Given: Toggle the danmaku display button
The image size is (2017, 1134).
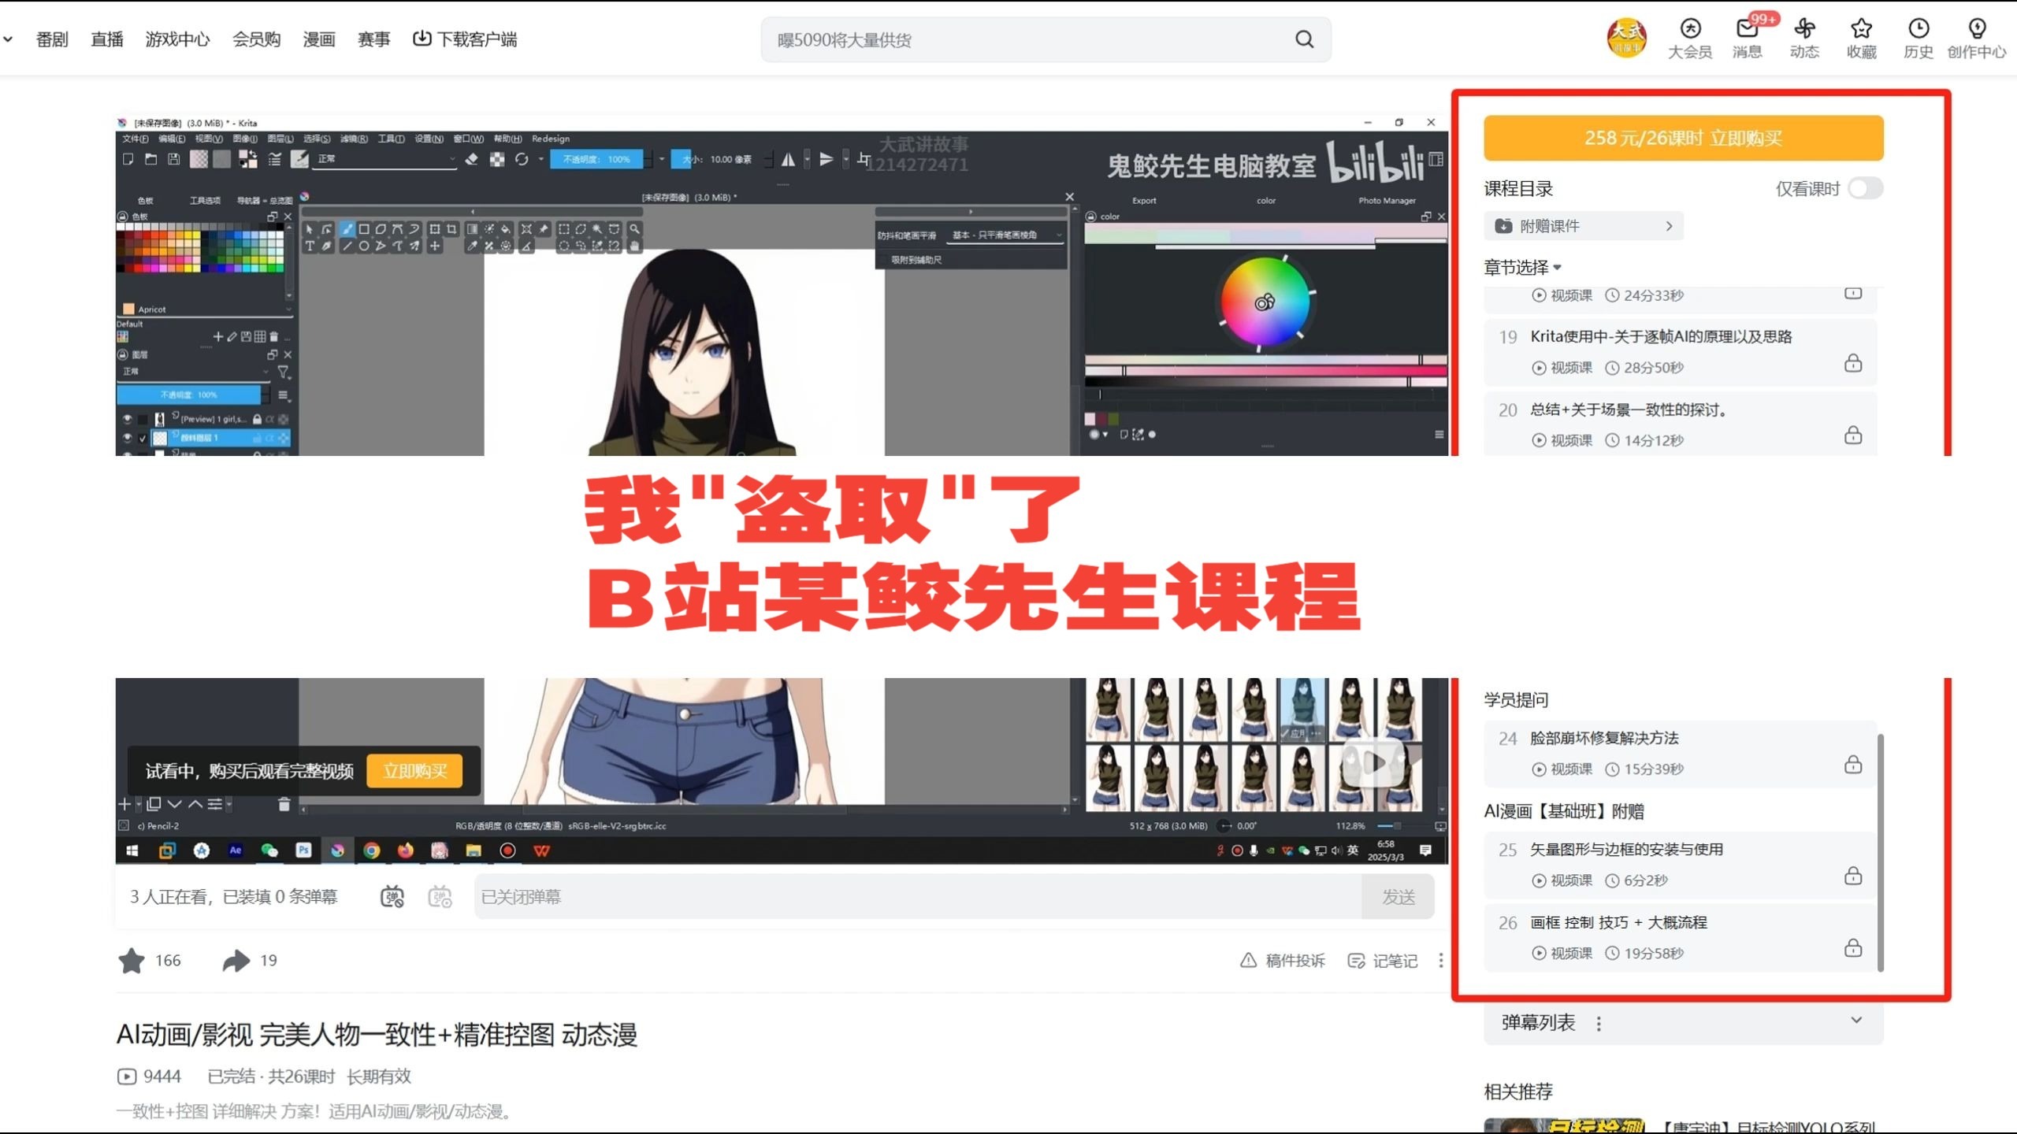Looking at the screenshot, I should pyautogui.click(x=392, y=897).
